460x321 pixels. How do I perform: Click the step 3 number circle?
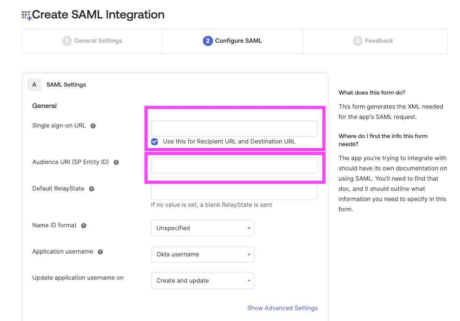click(357, 41)
